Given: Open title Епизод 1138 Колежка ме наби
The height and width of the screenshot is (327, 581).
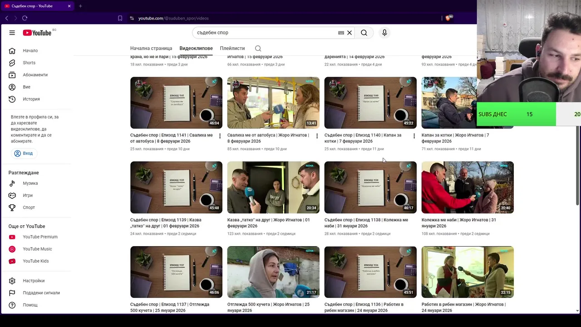Looking at the screenshot, I should 366,223.
